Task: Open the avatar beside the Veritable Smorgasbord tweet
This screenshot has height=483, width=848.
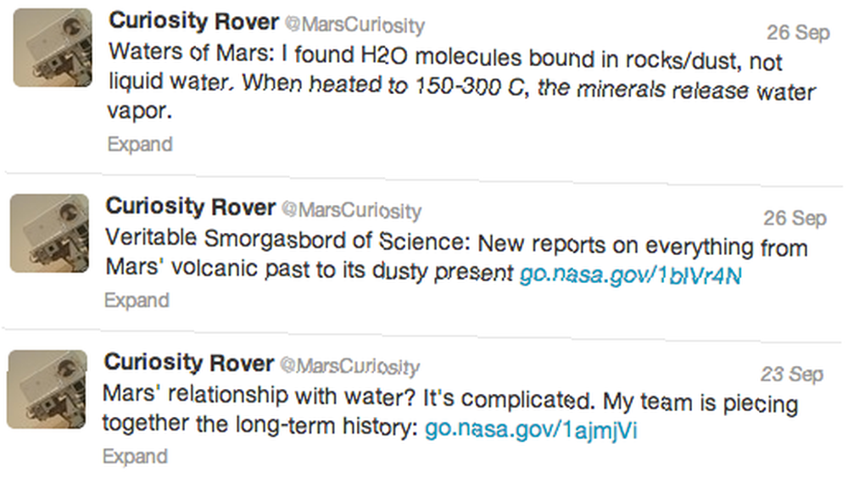Action: [x=49, y=233]
